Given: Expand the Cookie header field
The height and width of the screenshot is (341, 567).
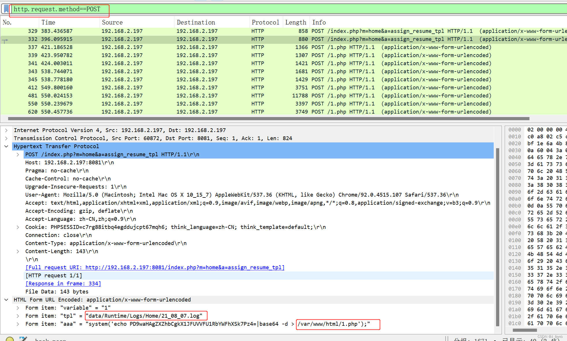Looking at the screenshot, I should coord(18,227).
